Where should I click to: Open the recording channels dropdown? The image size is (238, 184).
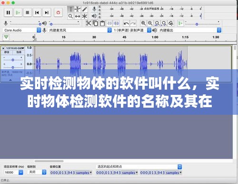(132, 30)
